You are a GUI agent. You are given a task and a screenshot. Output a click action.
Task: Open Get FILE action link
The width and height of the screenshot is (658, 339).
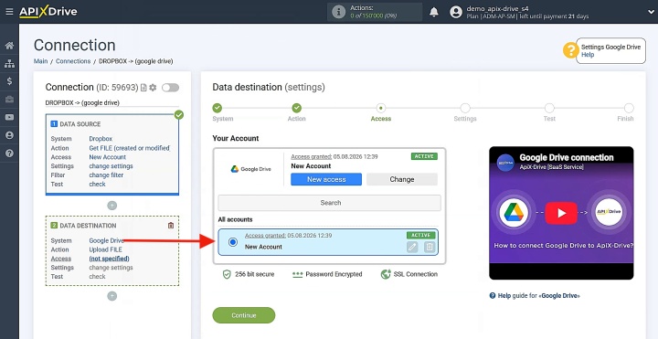[129, 148]
